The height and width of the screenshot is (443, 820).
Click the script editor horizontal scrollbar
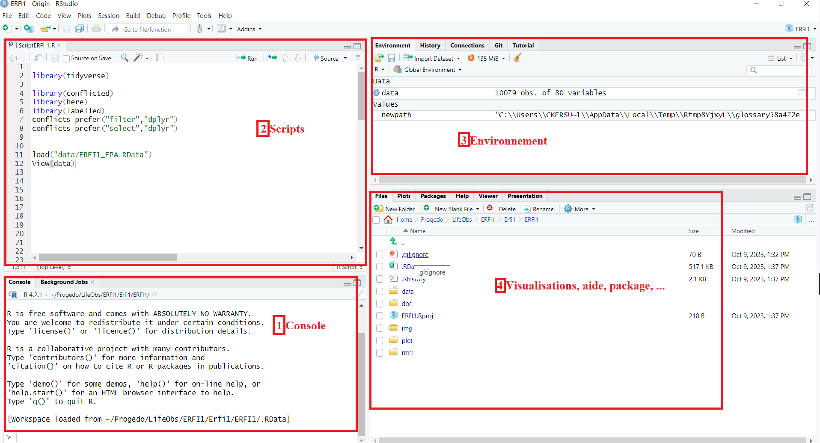(x=108, y=257)
